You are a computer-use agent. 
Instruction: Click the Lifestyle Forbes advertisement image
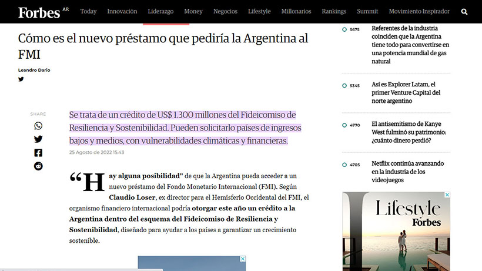coord(396,235)
